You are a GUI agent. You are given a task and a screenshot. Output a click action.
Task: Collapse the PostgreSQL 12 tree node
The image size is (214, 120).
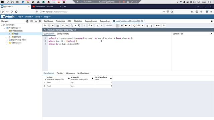pos(4,28)
